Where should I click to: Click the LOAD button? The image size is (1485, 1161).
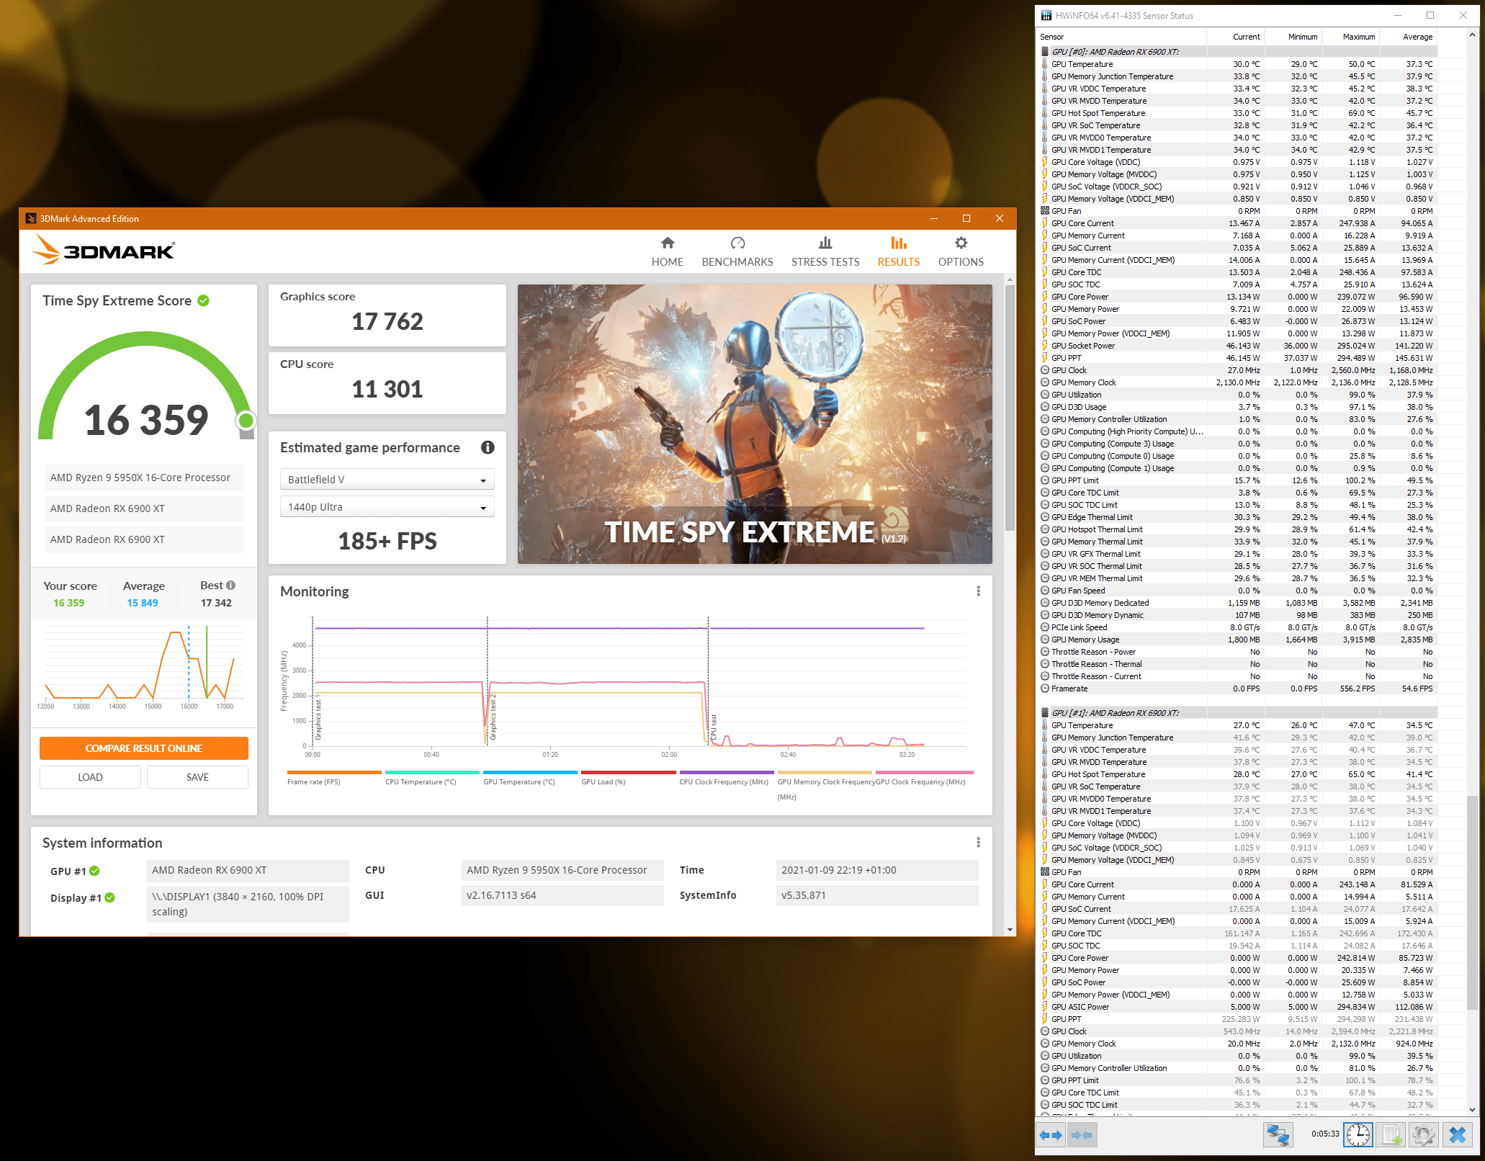(x=90, y=777)
